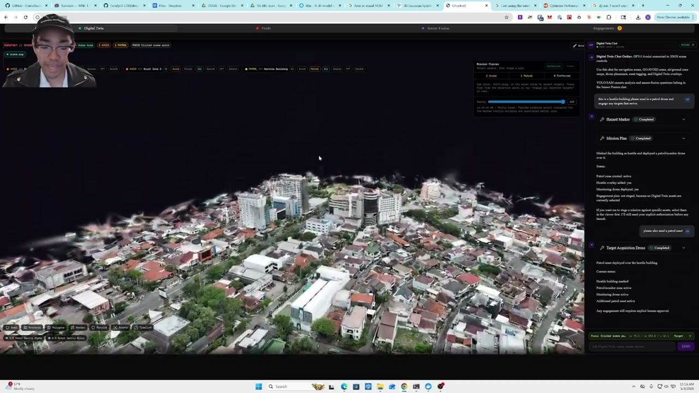Open the Engagements tab

[607, 28]
